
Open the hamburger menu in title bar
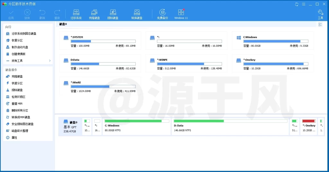(x=304, y=4)
